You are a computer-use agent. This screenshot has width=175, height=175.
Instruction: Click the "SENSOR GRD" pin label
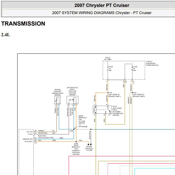click(28, 139)
